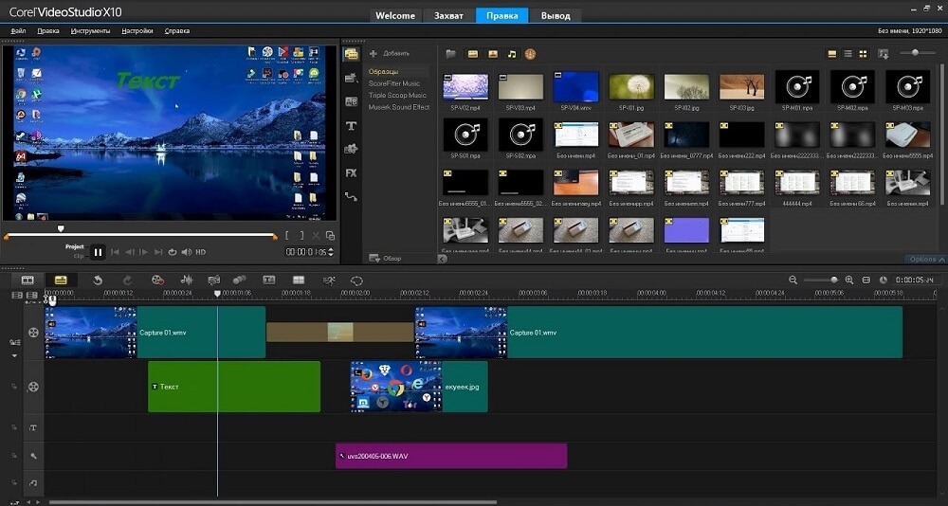Open the Path motion library
948x506 pixels.
[351, 196]
